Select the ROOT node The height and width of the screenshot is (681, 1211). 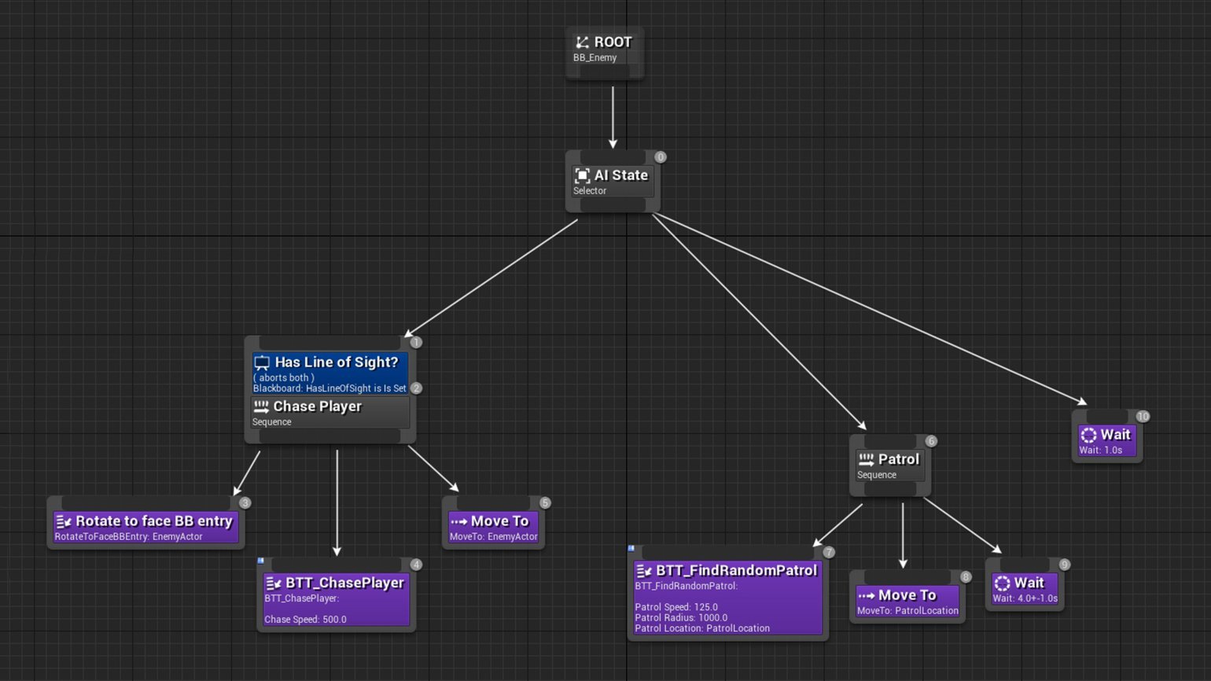pos(605,52)
